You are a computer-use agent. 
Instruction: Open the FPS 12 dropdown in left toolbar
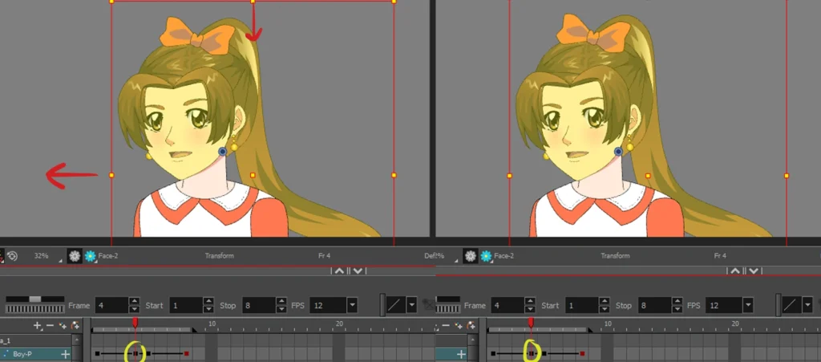353,306
